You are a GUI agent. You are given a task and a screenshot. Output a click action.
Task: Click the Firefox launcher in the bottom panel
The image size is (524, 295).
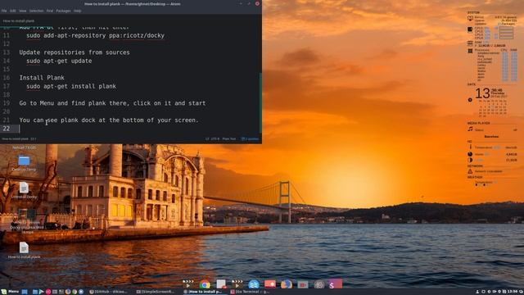point(68,292)
